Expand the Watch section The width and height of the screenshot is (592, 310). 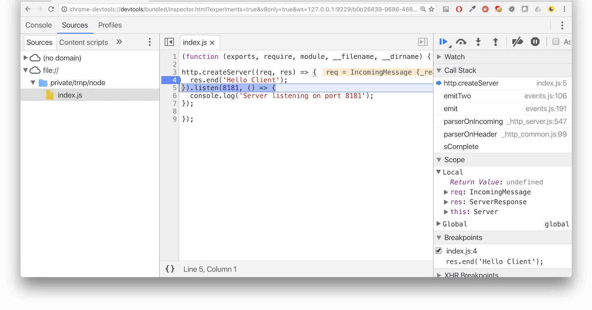(x=439, y=57)
